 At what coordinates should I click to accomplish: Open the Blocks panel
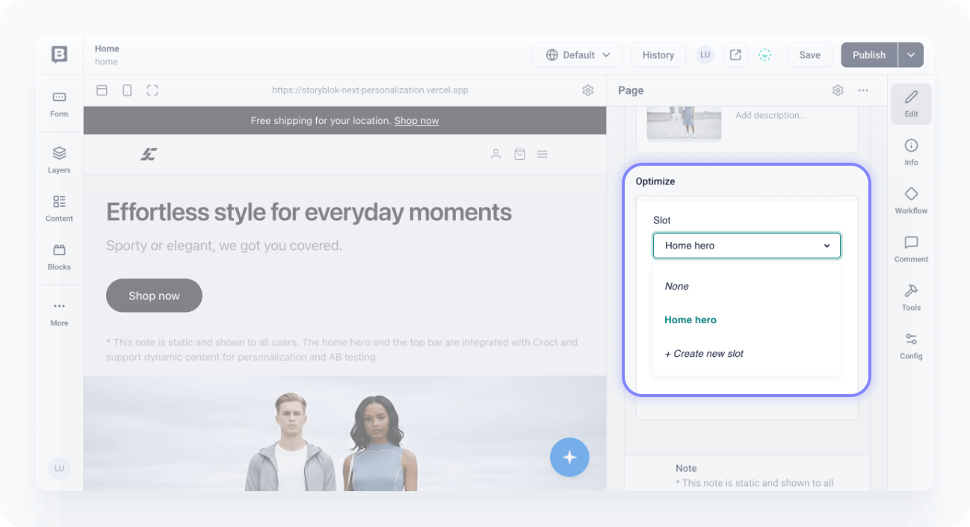[x=59, y=256]
